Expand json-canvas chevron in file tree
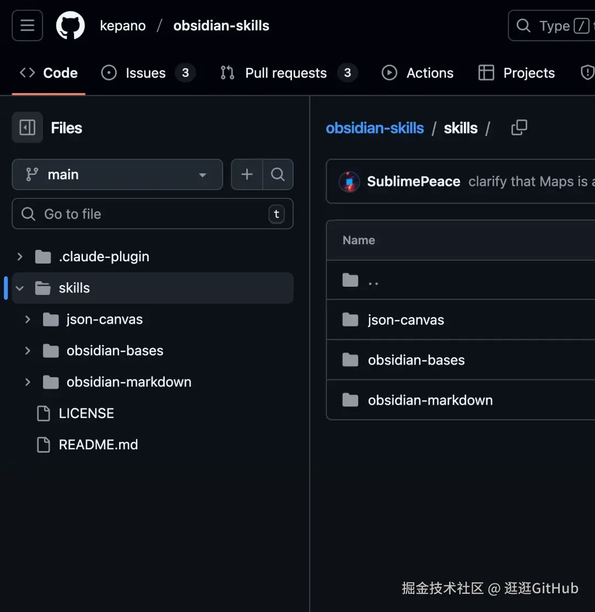Image resolution: width=595 pixels, height=612 pixels. coord(28,319)
